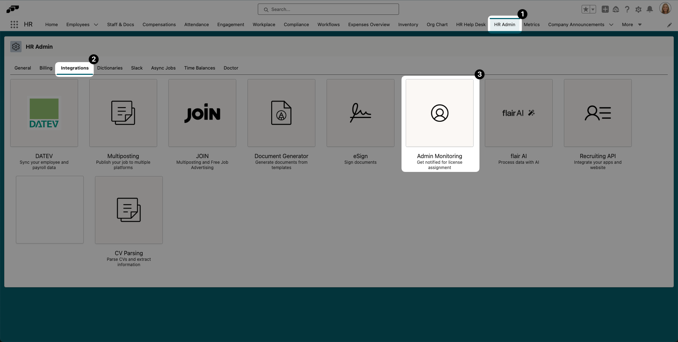Viewport: 678px width, 342px height.
Task: Open the flair AI integration
Action: tap(519, 113)
